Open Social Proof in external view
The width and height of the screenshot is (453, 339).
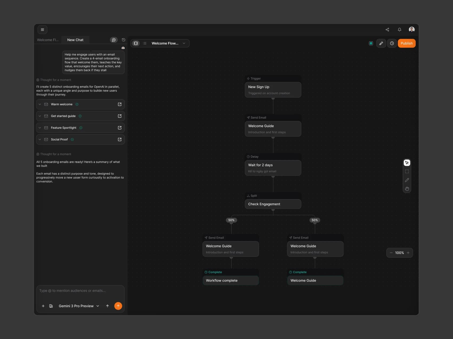(x=120, y=139)
